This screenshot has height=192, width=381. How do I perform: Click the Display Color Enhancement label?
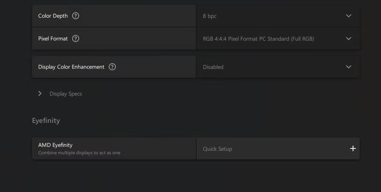(71, 67)
